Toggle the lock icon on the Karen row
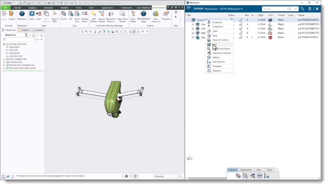Viewport: 328px width, 187px height. coord(241,37)
